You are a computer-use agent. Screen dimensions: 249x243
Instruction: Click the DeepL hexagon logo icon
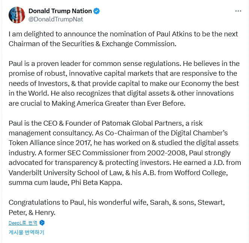click(42, 223)
